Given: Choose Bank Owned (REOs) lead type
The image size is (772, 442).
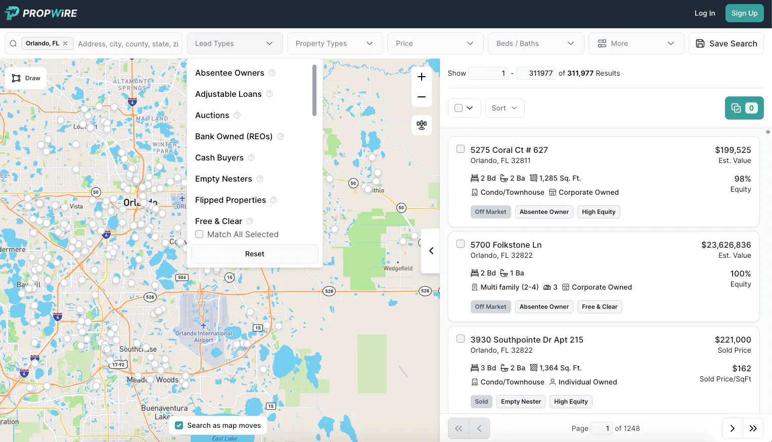Looking at the screenshot, I should (x=234, y=137).
